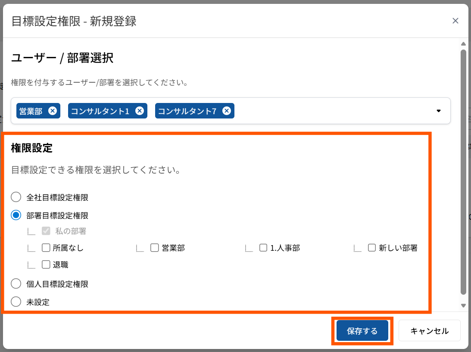Click the 保存する button

(362, 331)
